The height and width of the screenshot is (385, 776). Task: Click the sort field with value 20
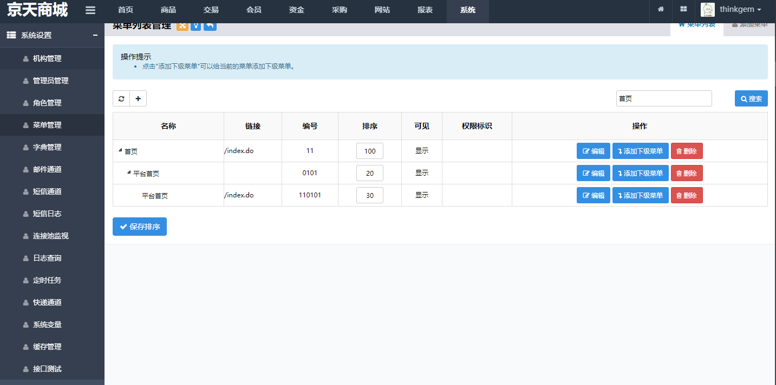click(370, 173)
